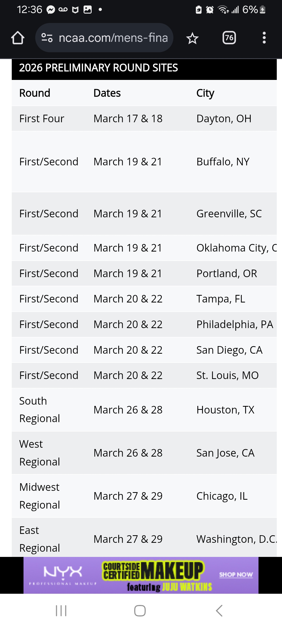
Task: Tap the Chrome home icon
Action: (x=18, y=38)
